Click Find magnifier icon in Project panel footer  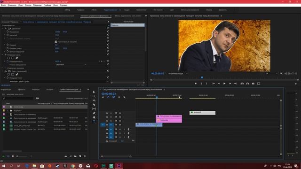coord(71,156)
